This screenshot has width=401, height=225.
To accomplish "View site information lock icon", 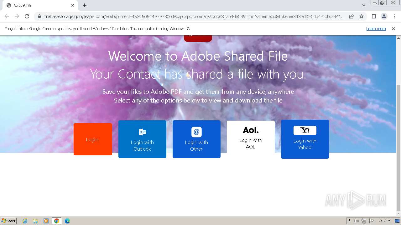I will 39,16.
